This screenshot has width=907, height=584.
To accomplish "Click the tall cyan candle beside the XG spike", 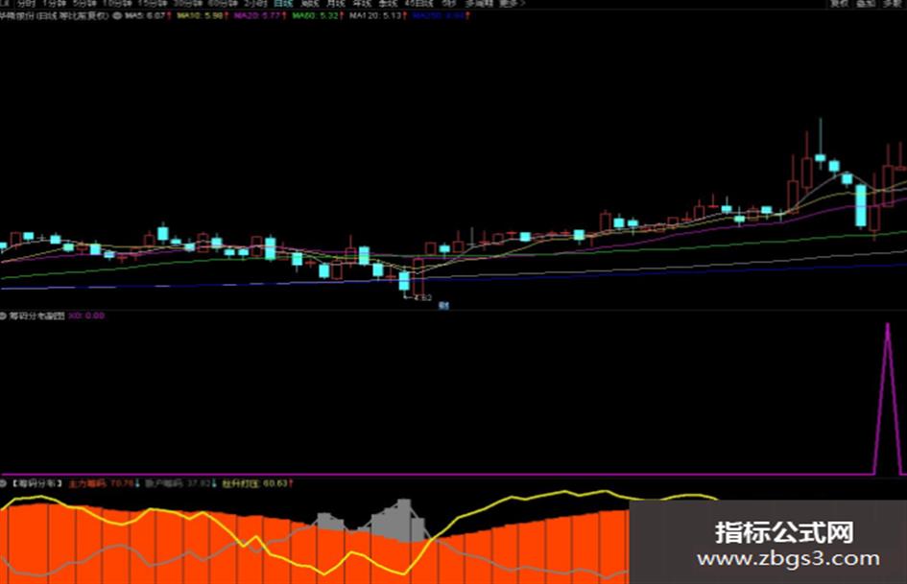I will pyautogui.click(x=861, y=206).
